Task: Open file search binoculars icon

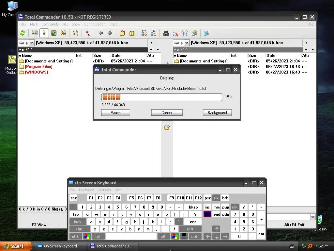Action: 166,33
